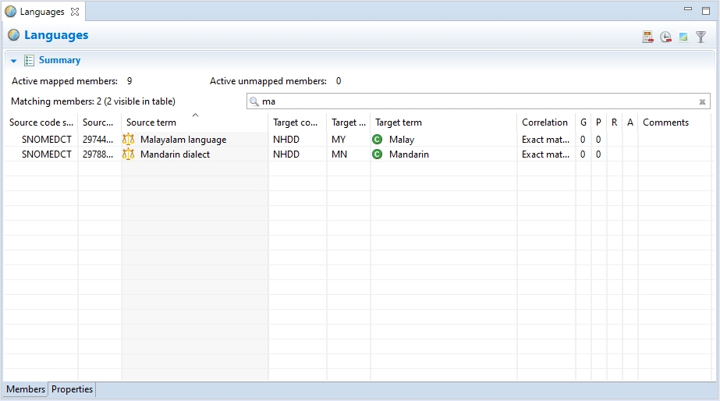Click the picture icon in toolbar
The height and width of the screenshot is (401, 720).
(x=683, y=37)
